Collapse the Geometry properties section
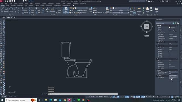Screen dimensions: 182x102 177,46
